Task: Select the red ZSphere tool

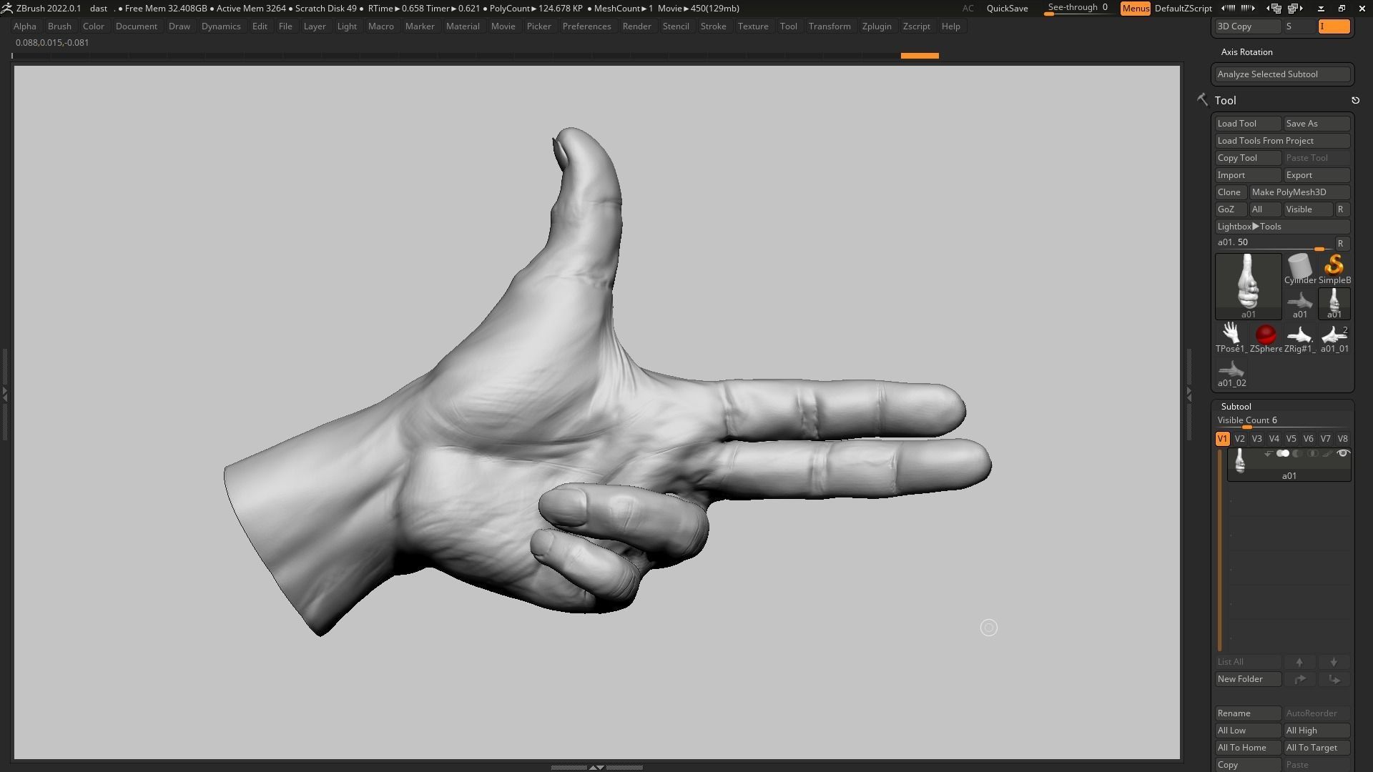Action: 1266,337
